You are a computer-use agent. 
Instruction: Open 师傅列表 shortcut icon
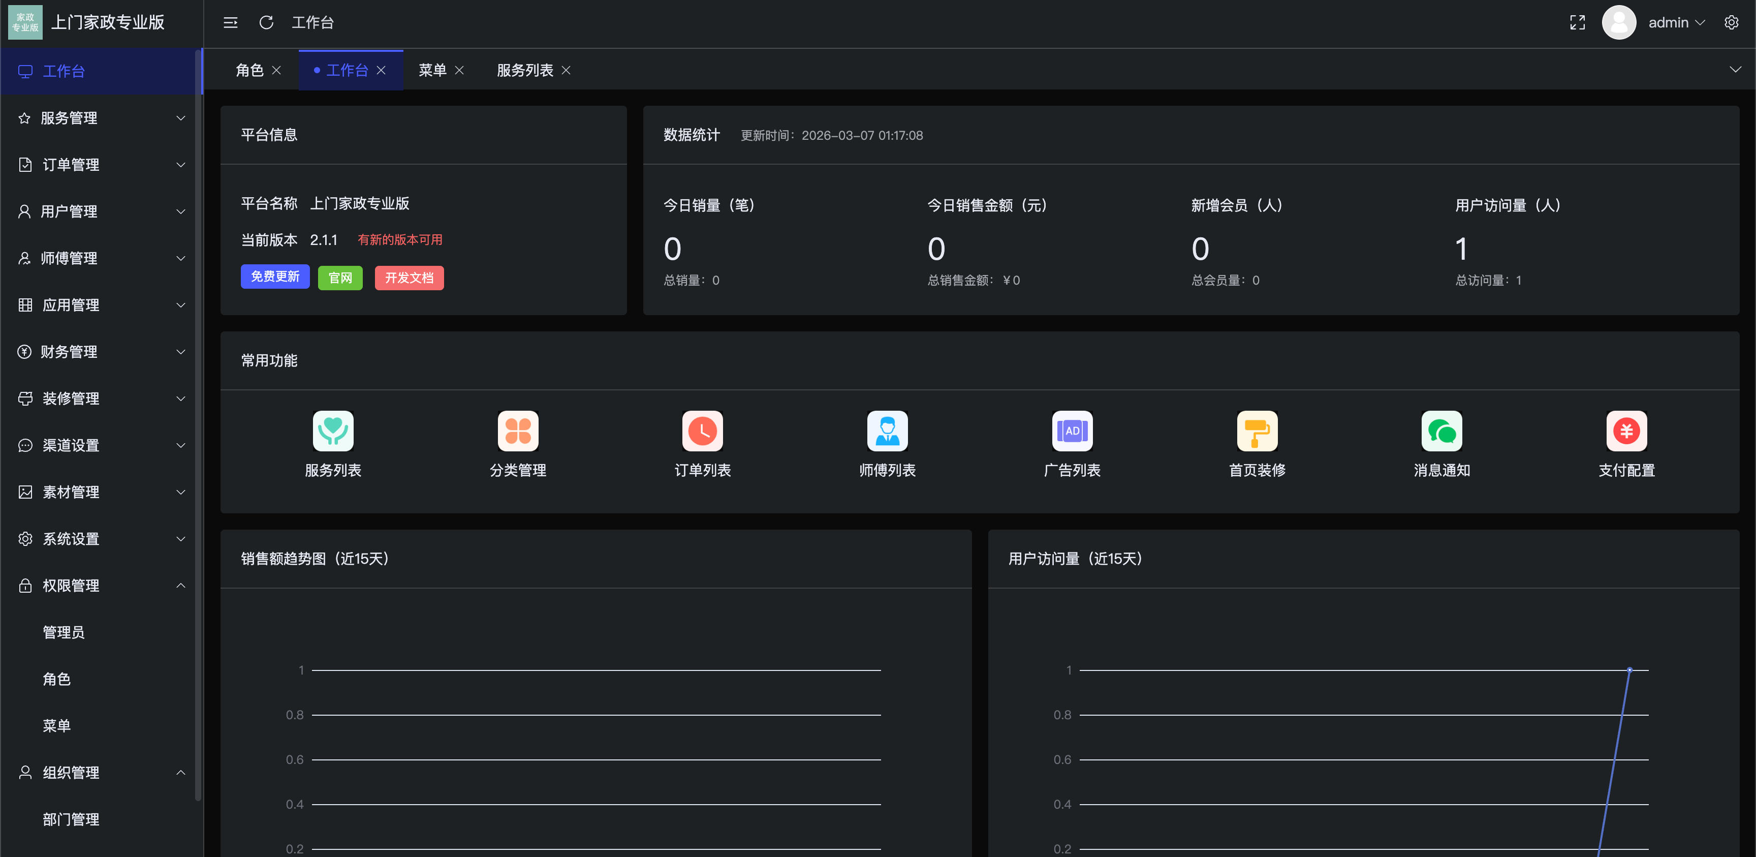click(888, 430)
